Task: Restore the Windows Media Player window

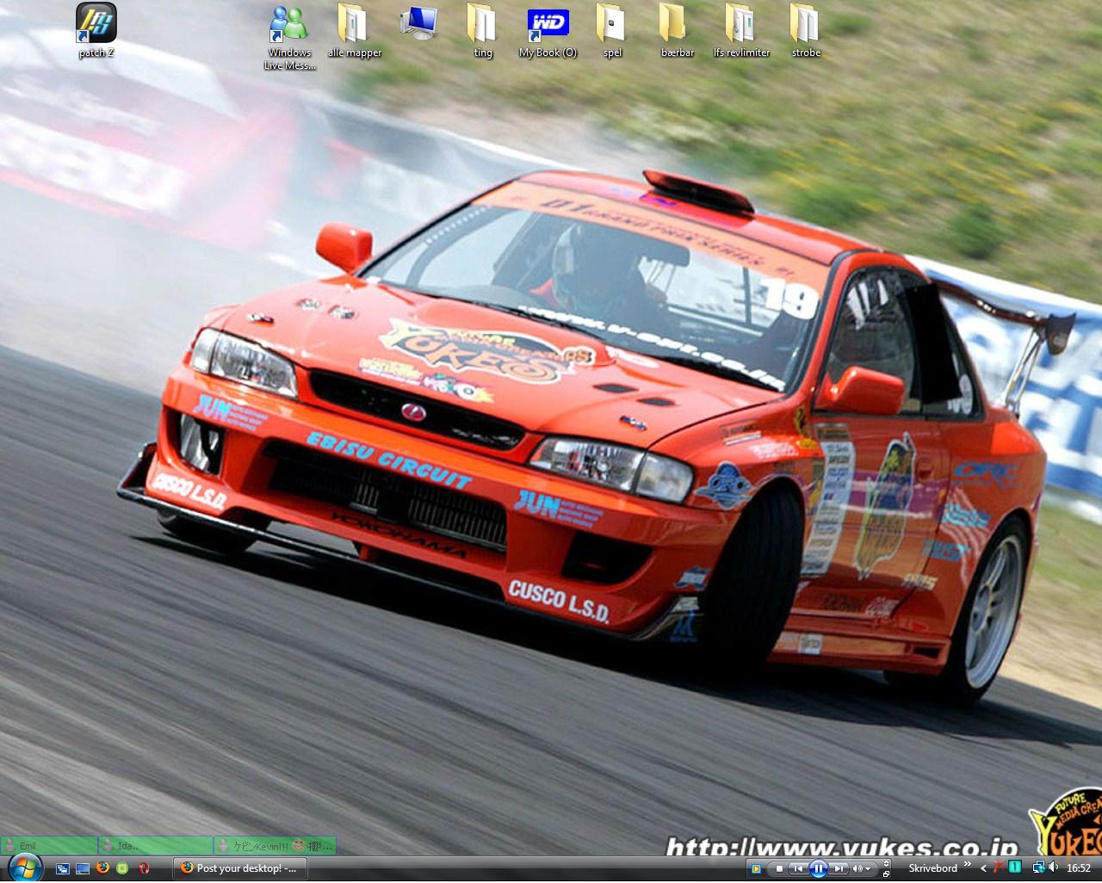Action: (x=886, y=874)
